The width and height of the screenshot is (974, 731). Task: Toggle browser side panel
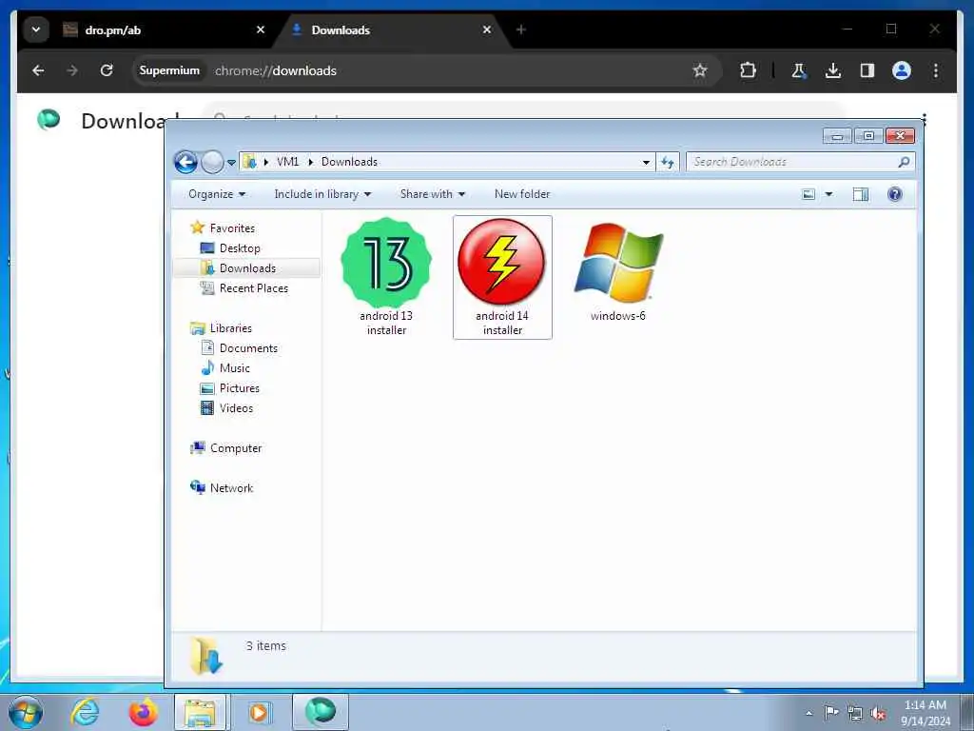[x=867, y=70]
